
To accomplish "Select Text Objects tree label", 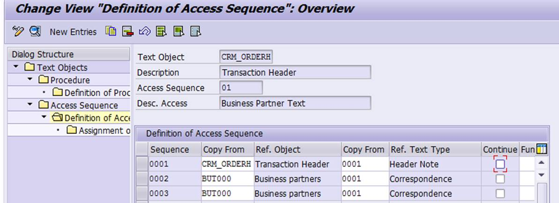I will click(62, 67).
